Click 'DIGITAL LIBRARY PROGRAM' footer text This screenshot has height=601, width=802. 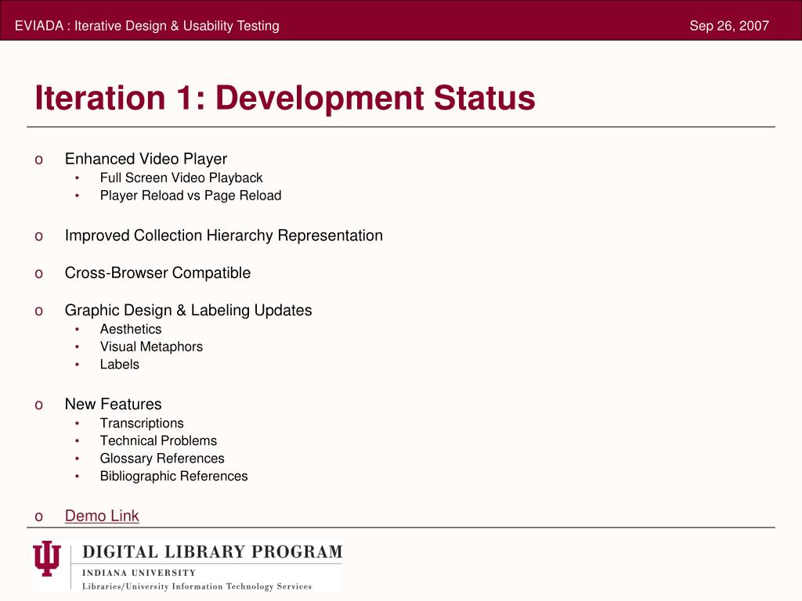(212, 552)
